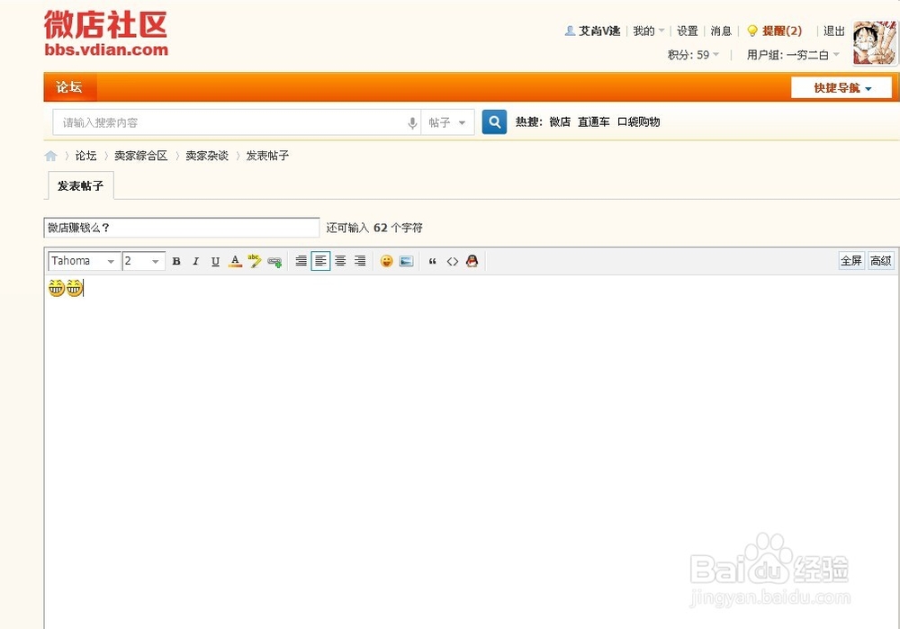Click 退出 to log out

834,31
